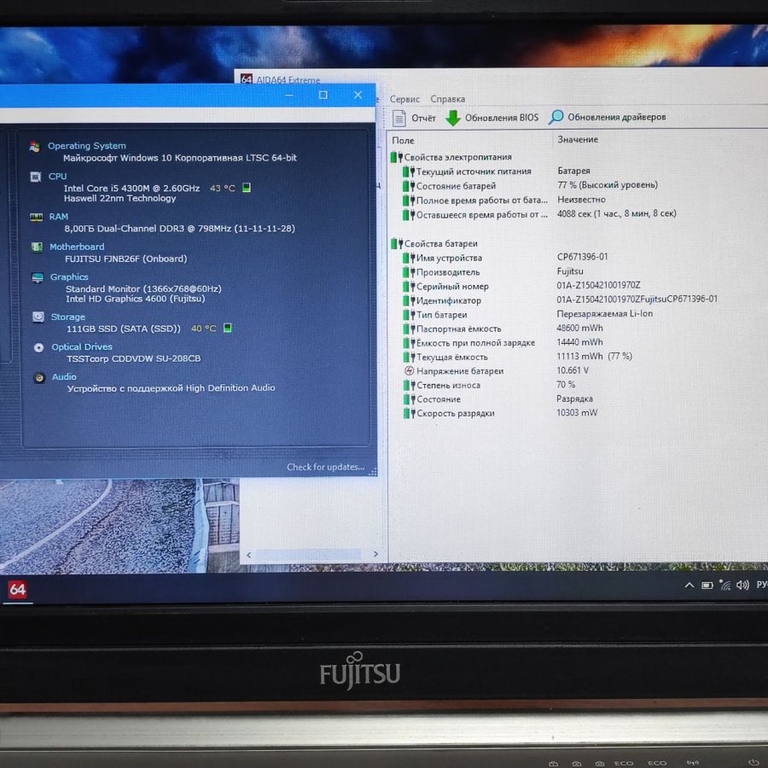Click the Напряжение батареи voltage icon

[x=410, y=371]
